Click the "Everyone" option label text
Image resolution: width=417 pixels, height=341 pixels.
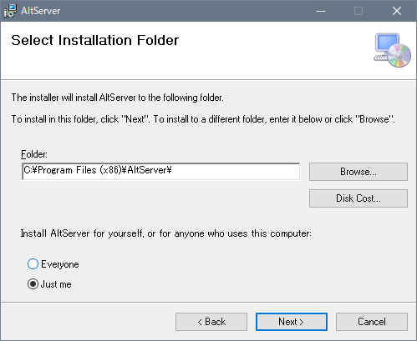60,264
